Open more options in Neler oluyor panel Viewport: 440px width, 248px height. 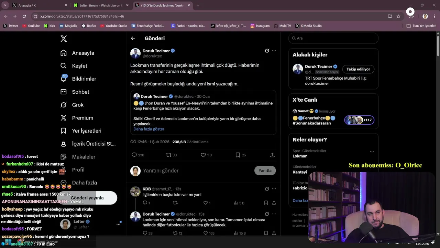(372, 152)
